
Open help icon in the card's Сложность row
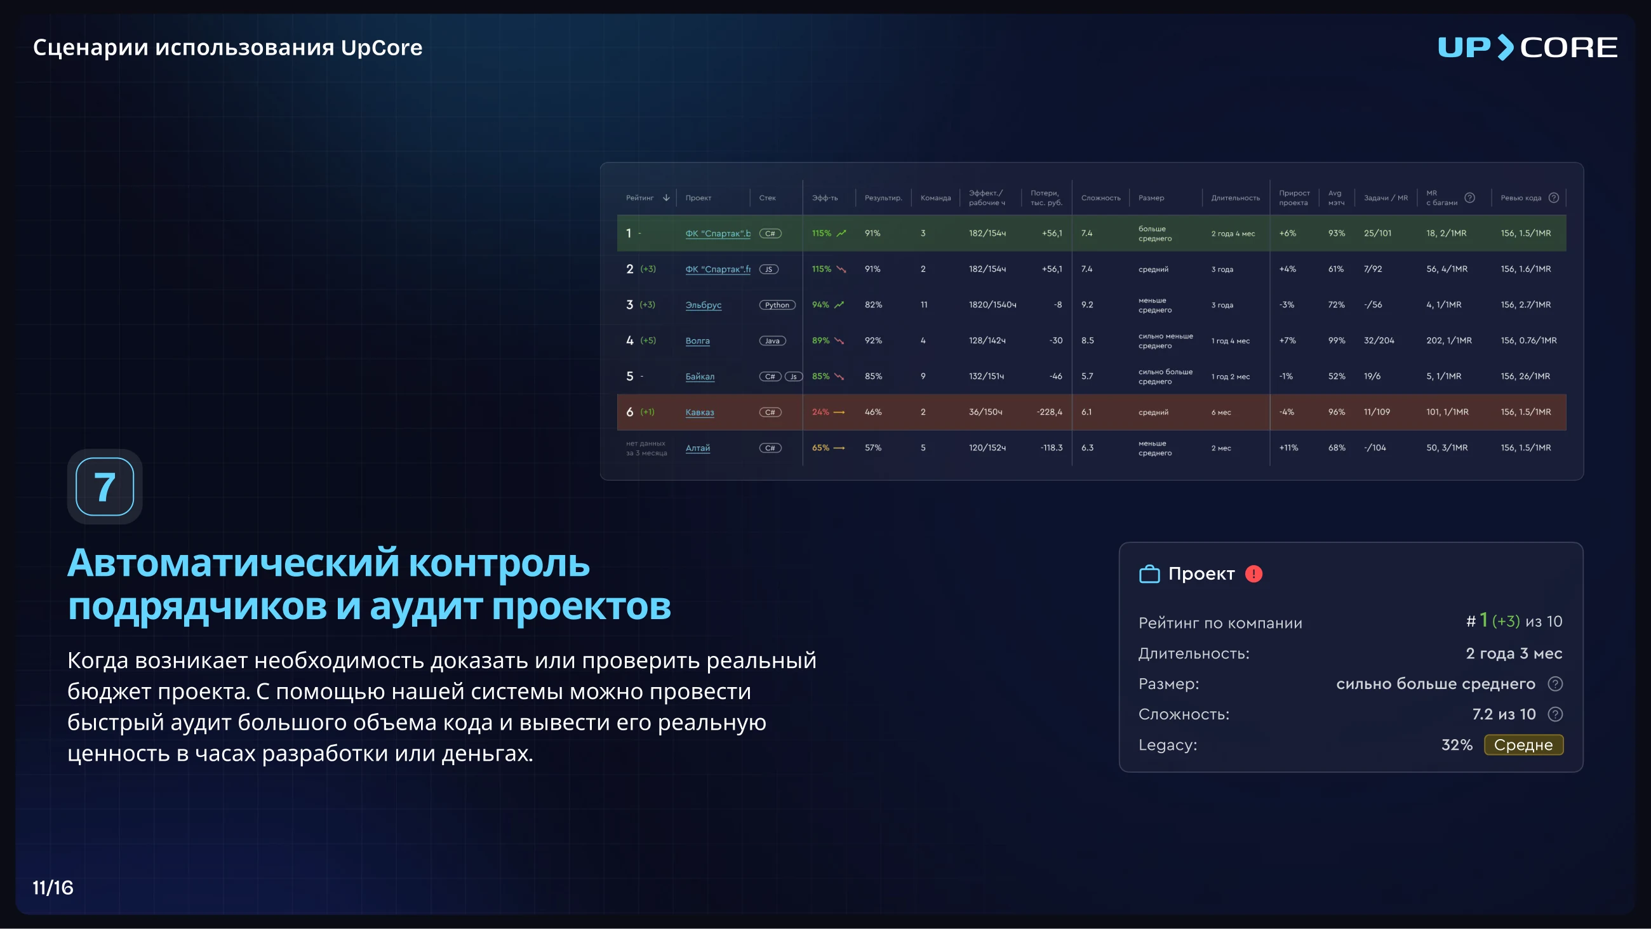pos(1555,714)
